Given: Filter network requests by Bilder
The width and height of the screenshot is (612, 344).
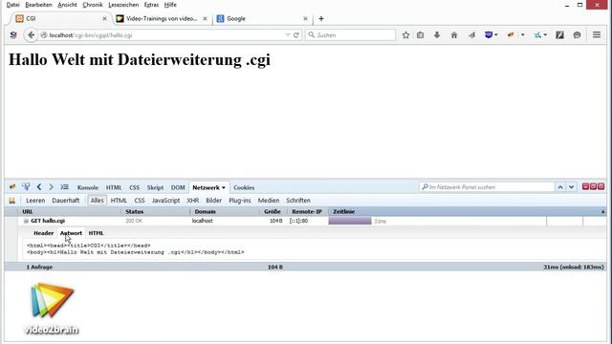Looking at the screenshot, I should point(214,201).
